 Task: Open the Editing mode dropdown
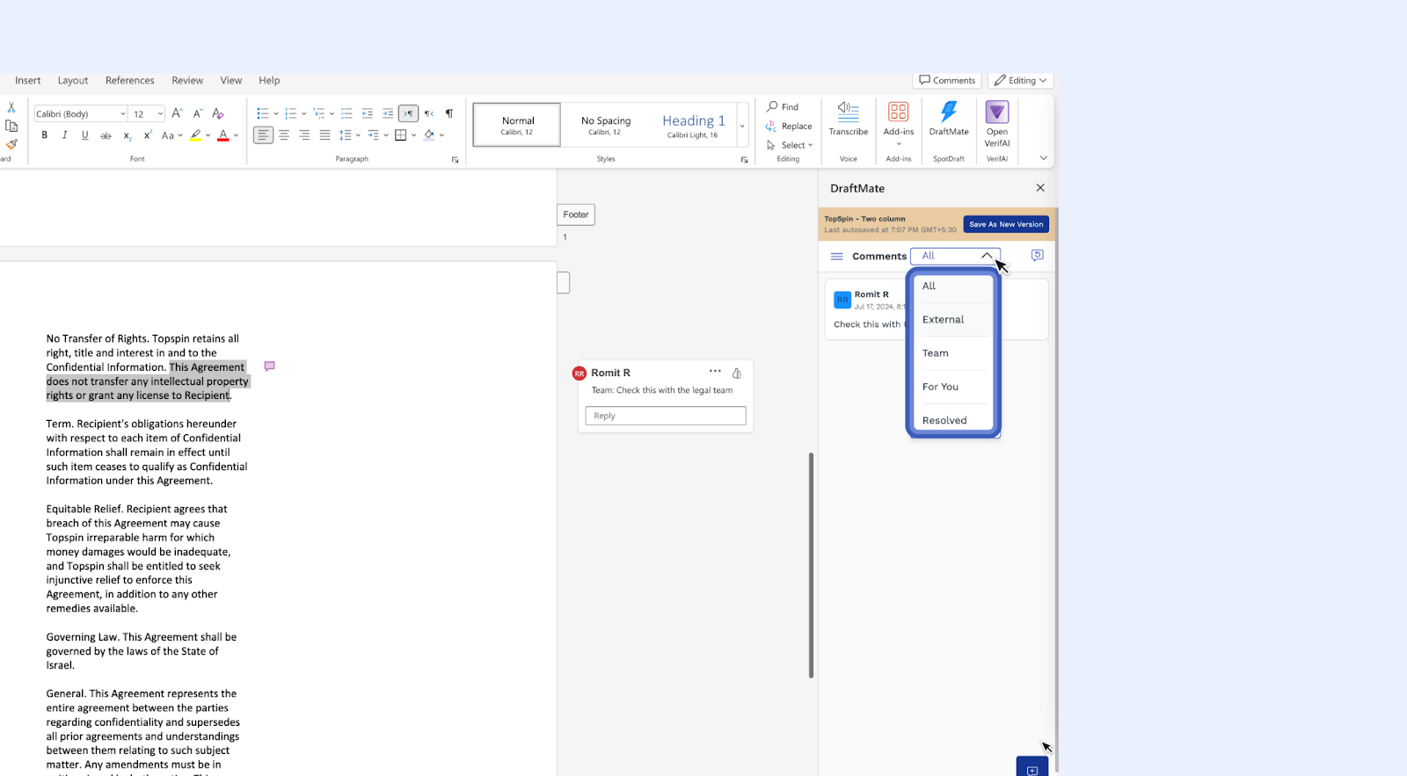click(x=1021, y=80)
